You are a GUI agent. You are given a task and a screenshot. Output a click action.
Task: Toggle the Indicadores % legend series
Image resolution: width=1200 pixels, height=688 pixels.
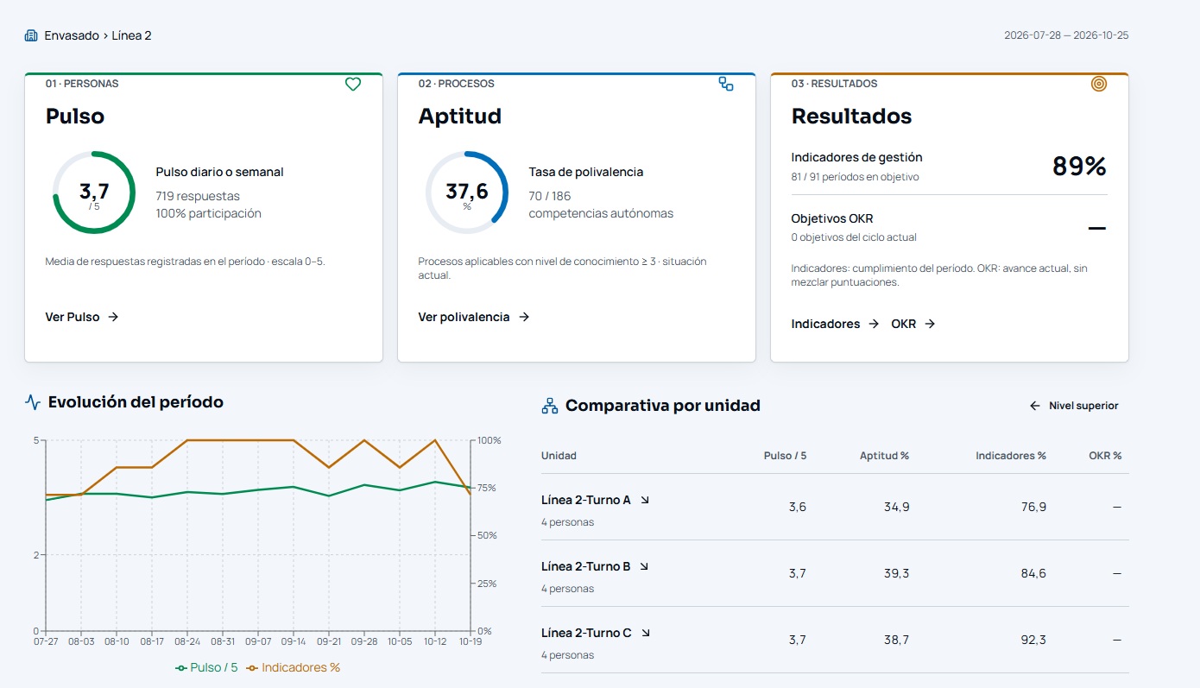294,667
